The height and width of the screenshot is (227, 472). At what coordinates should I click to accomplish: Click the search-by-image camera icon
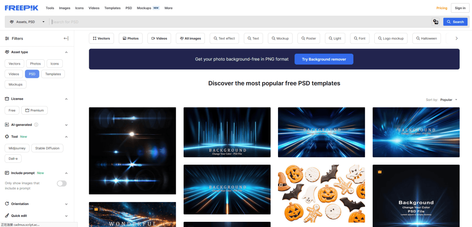[435, 22]
